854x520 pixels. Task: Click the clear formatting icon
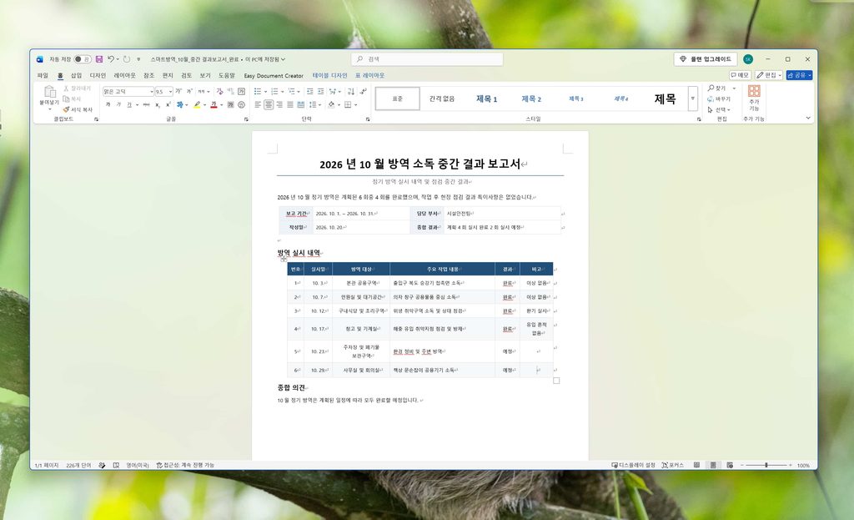tap(219, 91)
